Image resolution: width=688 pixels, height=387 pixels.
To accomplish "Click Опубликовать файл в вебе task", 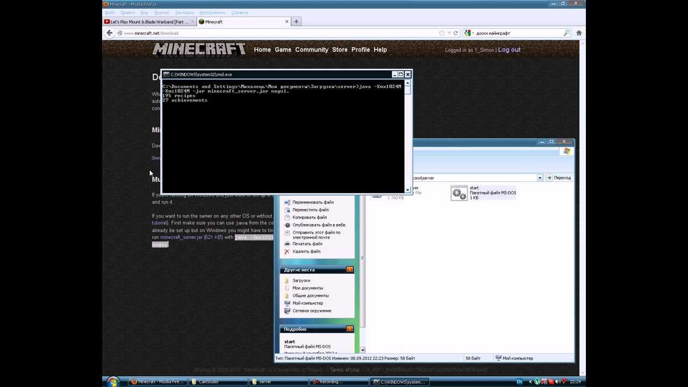I will pyautogui.click(x=314, y=225).
